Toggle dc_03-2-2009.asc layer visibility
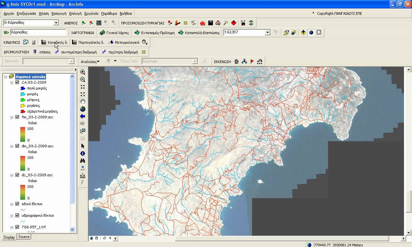This screenshot has width=412, height=247. tap(17, 175)
